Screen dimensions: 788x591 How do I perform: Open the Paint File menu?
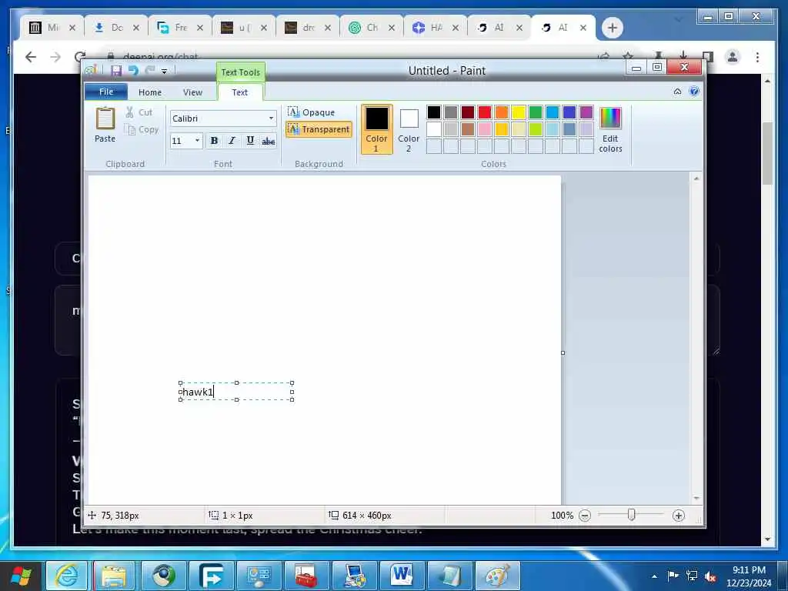tap(106, 92)
